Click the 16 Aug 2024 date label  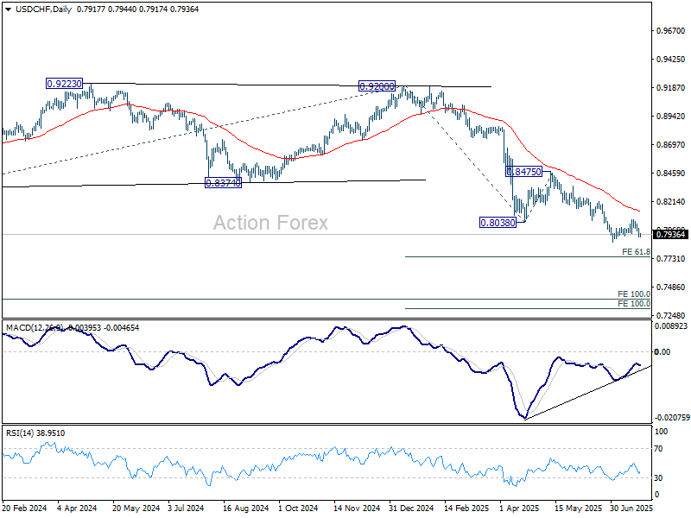[246, 509]
